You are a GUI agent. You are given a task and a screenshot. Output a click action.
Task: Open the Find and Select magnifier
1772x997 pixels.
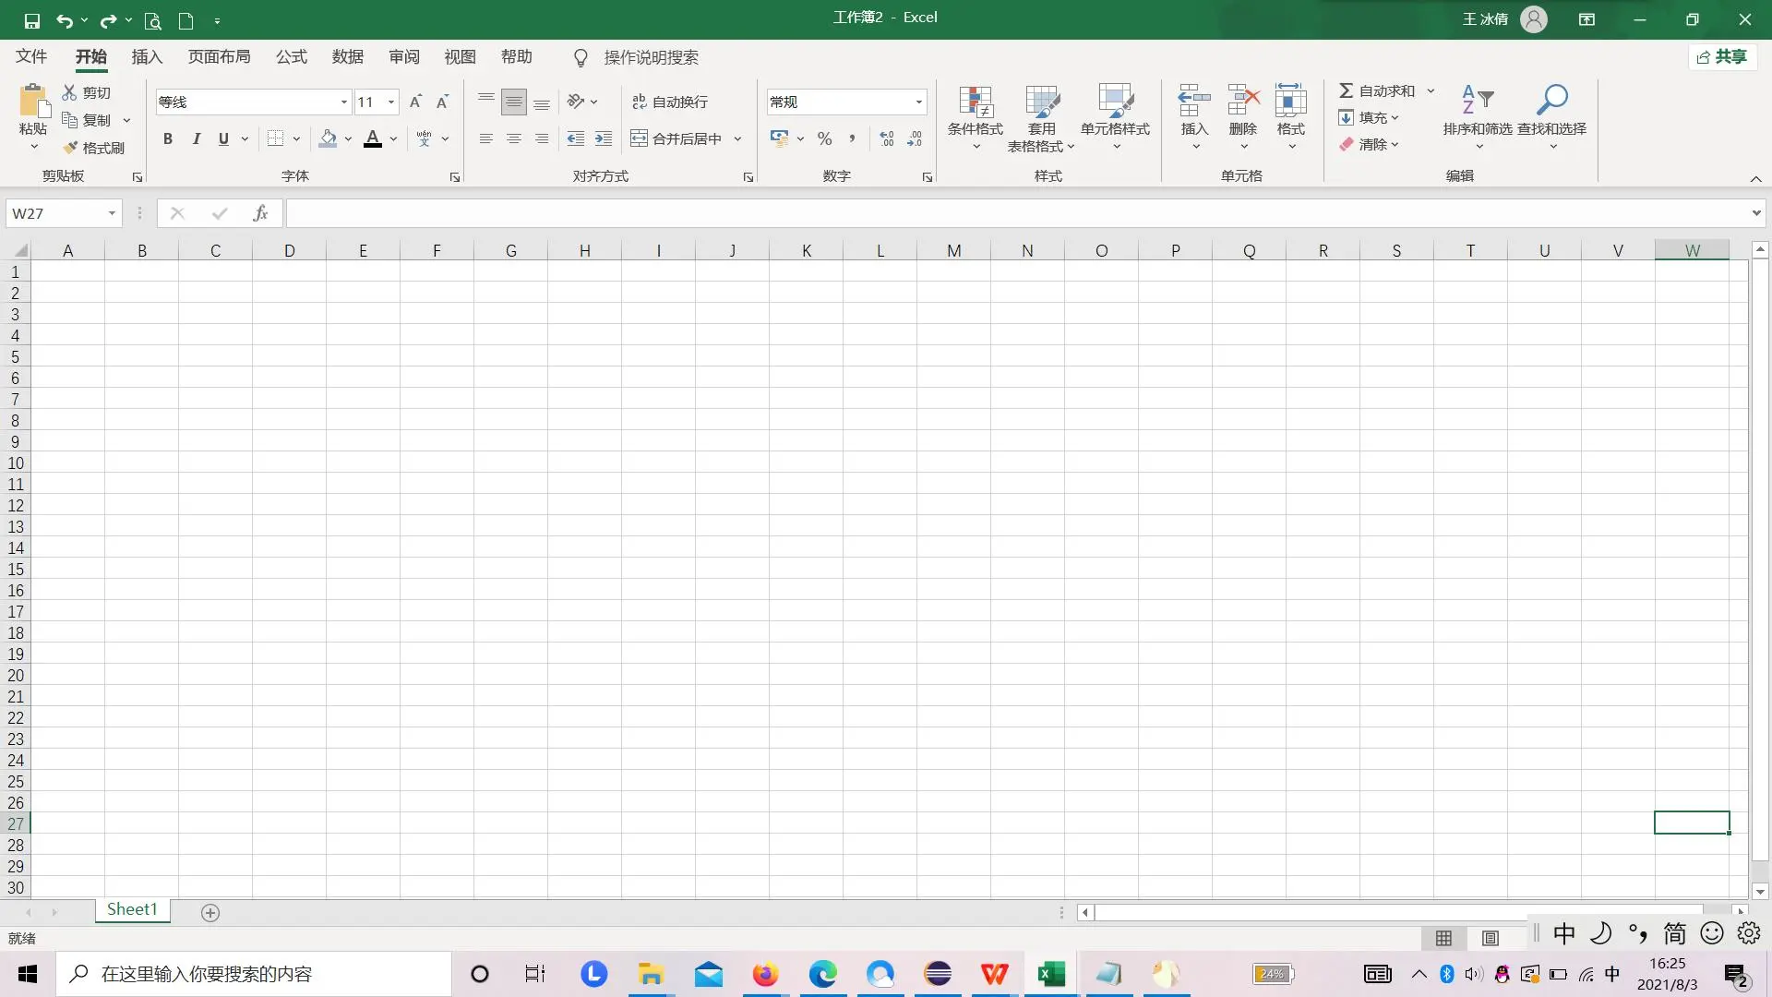pos(1551,100)
